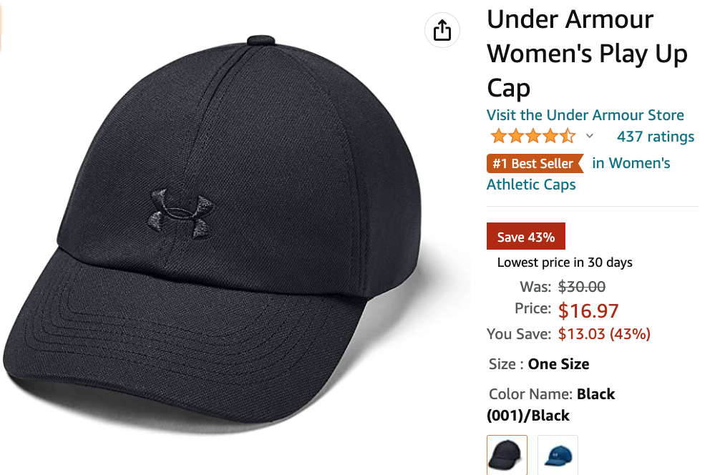Image resolution: width=710 pixels, height=475 pixels.
Task: Visit the Under Armour Store link
Action: [585, 115]
